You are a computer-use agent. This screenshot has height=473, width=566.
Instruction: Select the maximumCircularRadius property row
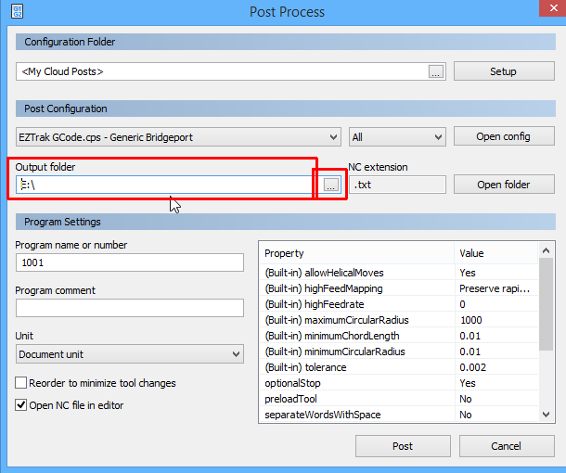(x=398, y=320)
